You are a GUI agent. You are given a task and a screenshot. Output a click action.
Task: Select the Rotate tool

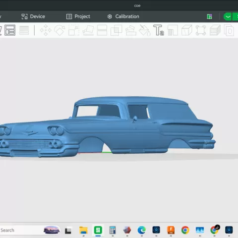pos(59,30)
